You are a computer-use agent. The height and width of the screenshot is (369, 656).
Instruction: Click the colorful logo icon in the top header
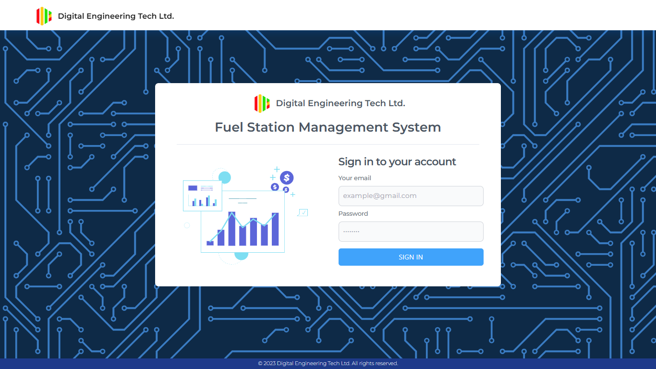tap(44, 16)
